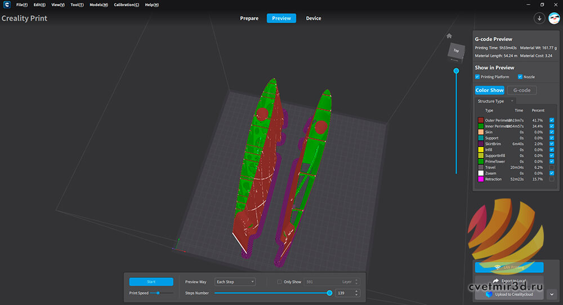Click the Layer number stepper arrows
Image resolution: width=563 pixels, height=305 pixels.
pos(356,282)
